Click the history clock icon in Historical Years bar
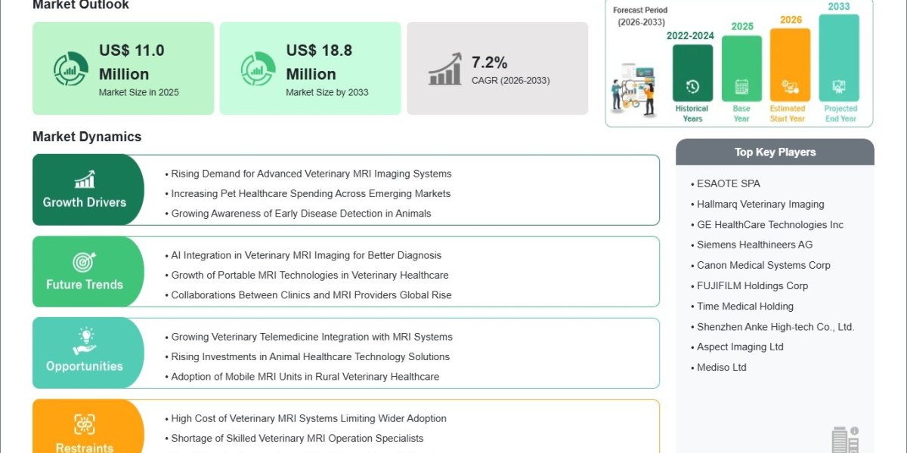 [692, 86]
